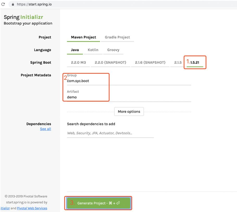Screen dimensions: 237x212
Task: Choose Java as the language
Action: coord(75,50)
